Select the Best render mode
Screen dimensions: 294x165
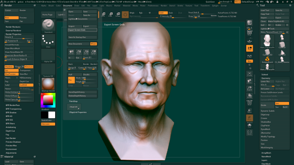click(x=11, y=18)
